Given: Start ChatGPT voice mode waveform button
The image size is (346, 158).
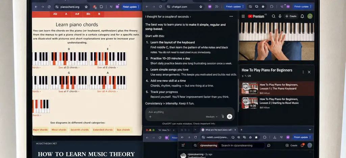Looking at the screenshot, I should (x=229, y=116).
